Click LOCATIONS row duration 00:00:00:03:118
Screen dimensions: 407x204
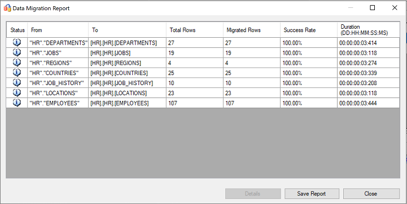click(368, 93)
